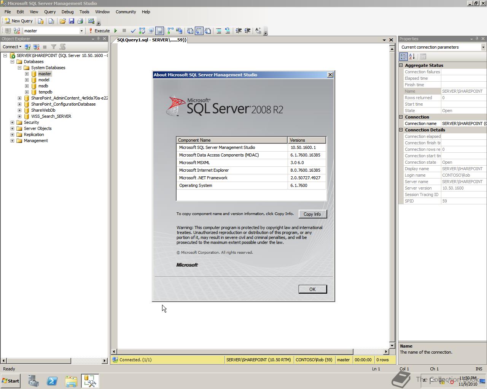
Task: Select Results to Text mode
Action: tap(190, 31)
